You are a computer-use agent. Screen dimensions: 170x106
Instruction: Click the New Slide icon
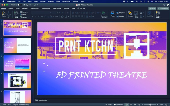16,13
